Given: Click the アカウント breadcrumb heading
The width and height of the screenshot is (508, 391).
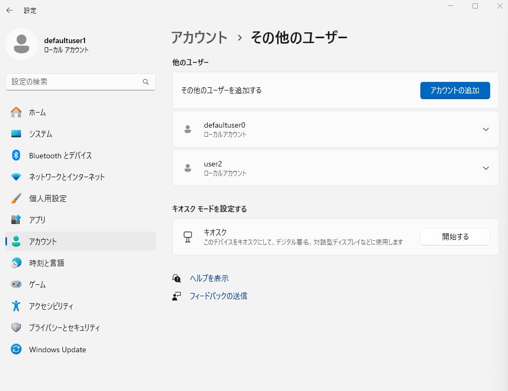Looking at the screenshot, I should tap(199, 38).
